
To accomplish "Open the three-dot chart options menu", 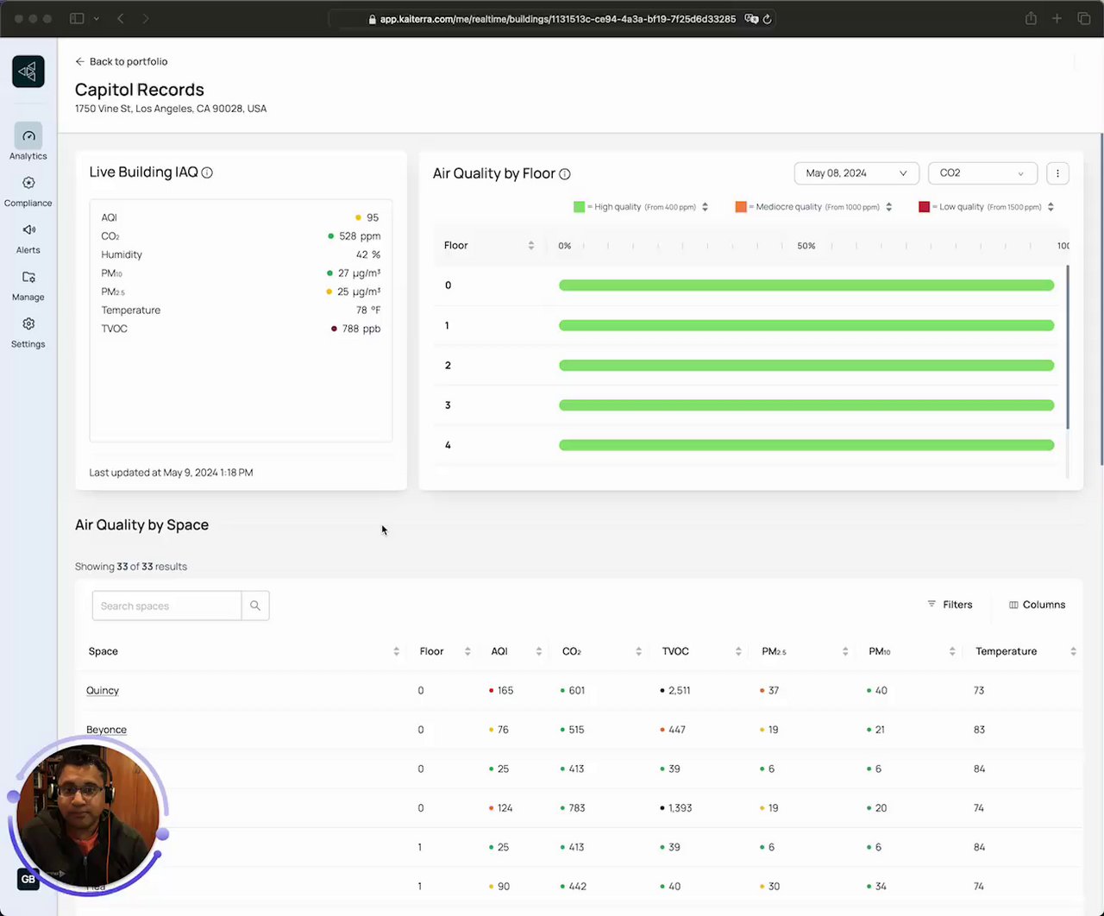I will click(x=1057, y=173).
